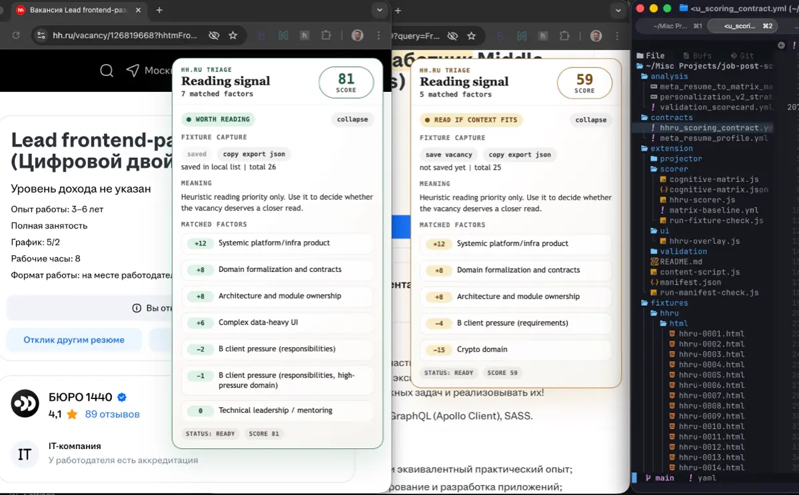Image resolution: width=799 pixels, height=495 pixels.
Task: Open hhru-scorer.js file
Action: (698, 200)
